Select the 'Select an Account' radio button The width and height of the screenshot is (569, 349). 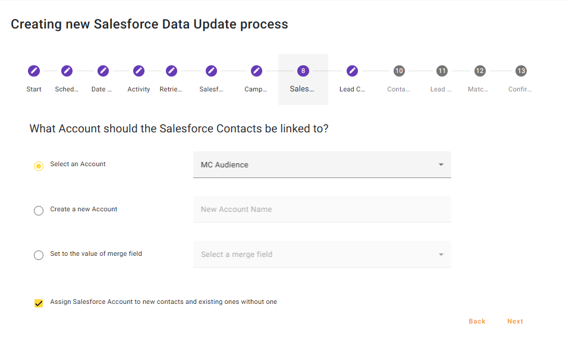(39, 166)
